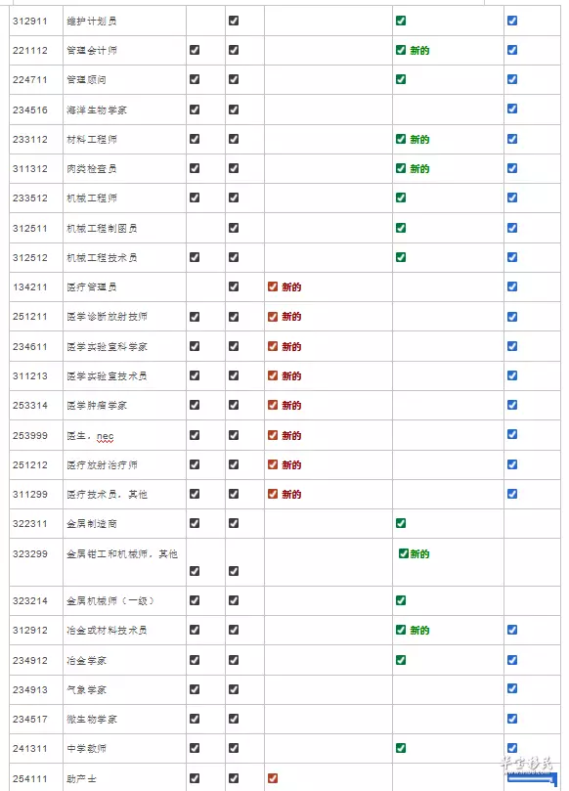The width and height of the screenshot is (569, 791).
Task: Toggle the green checkbox for 322311 金属制造商
Action: tap(401, 523)
